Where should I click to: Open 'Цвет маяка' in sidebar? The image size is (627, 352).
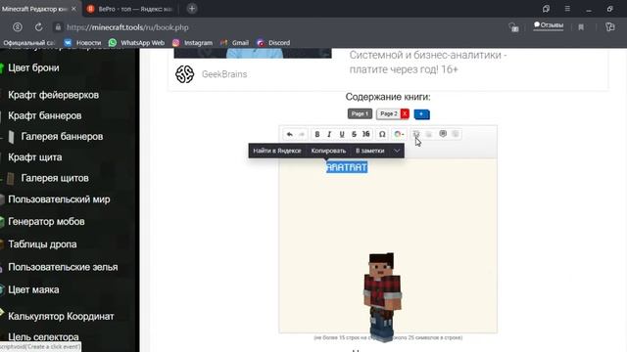33,289
